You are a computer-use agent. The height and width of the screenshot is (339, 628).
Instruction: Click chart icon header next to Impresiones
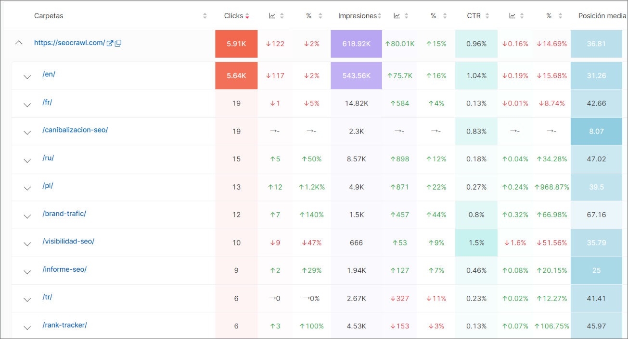click(397, 16)
